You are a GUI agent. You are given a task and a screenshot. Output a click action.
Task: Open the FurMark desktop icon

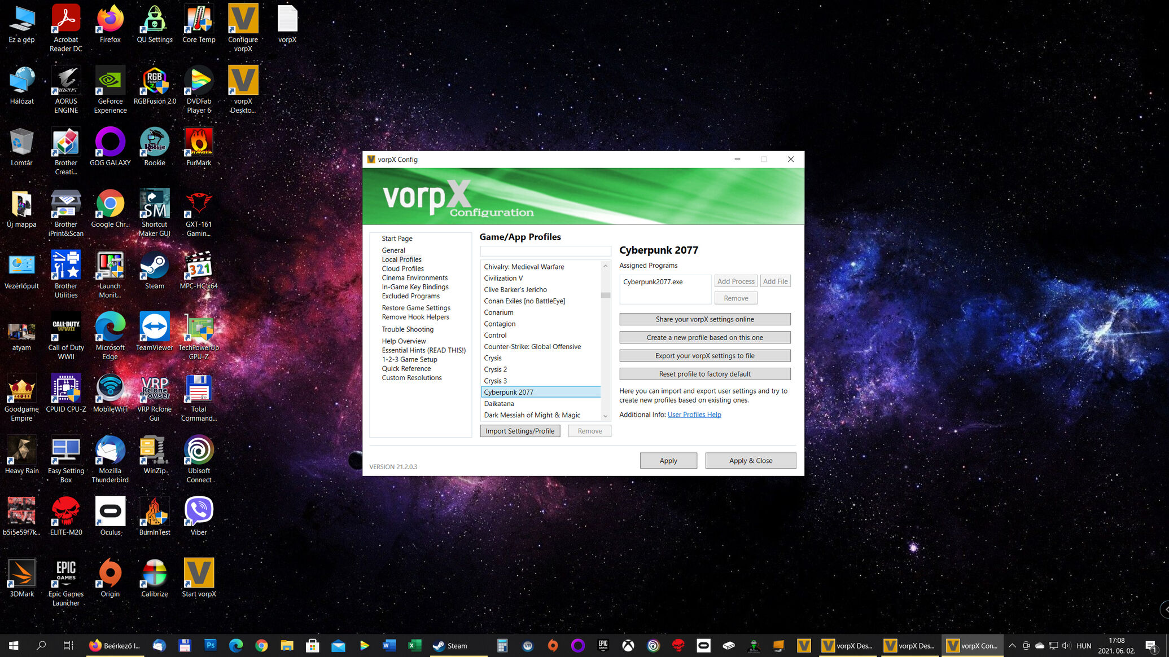tap(199, 147)
